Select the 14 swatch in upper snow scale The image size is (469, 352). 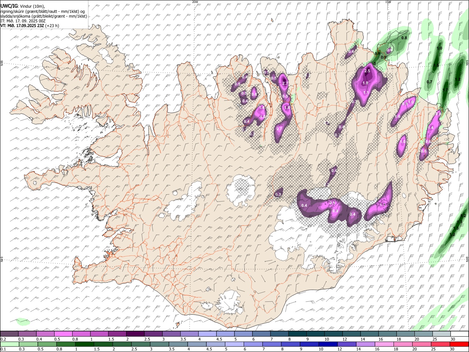(x=369, y=334)
